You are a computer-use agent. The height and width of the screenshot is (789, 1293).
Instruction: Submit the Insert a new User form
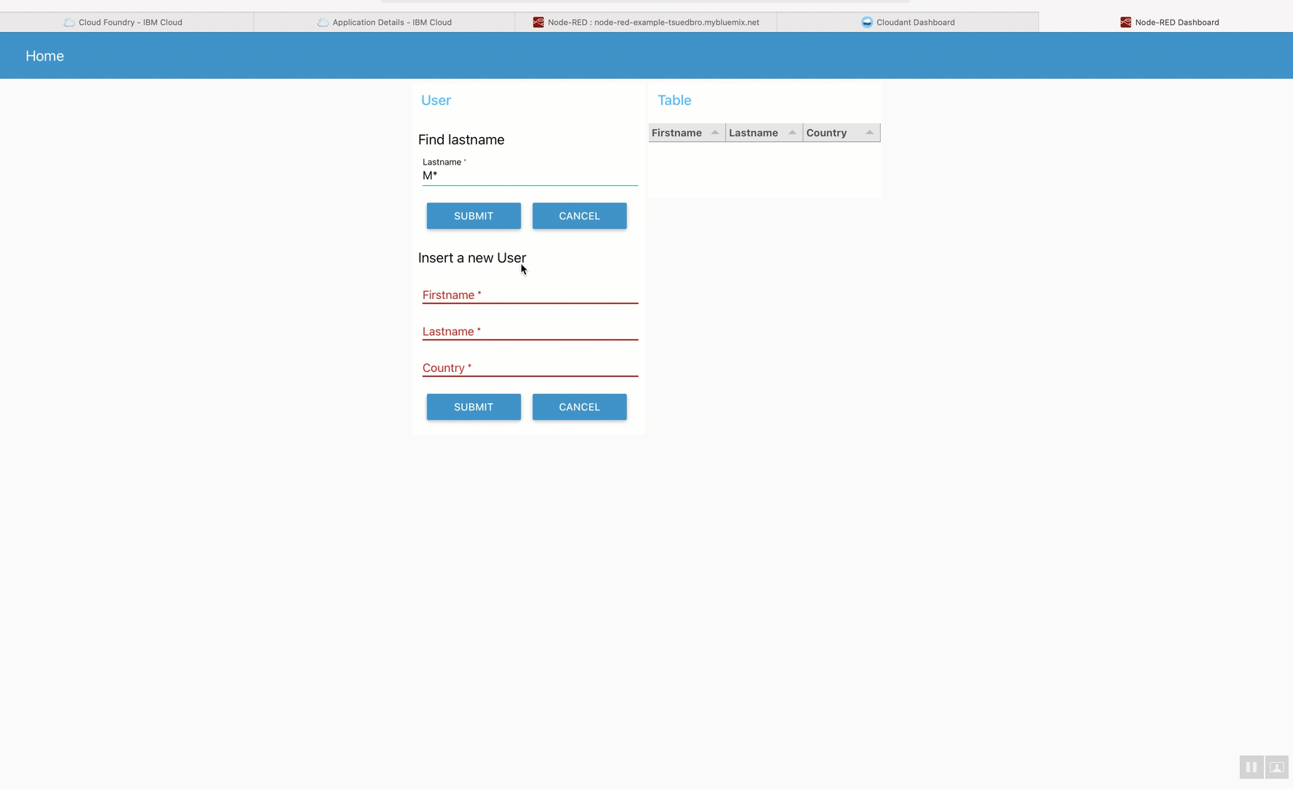pos(474,407)
